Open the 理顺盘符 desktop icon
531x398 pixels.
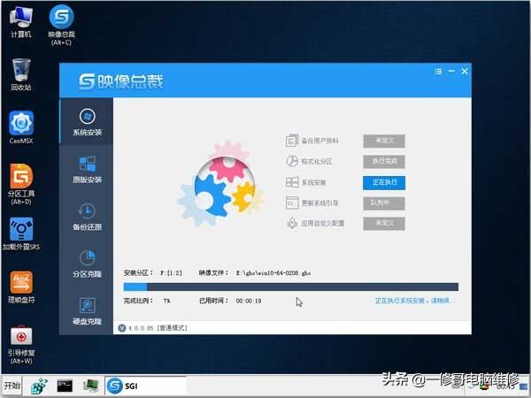pos(21,287)
